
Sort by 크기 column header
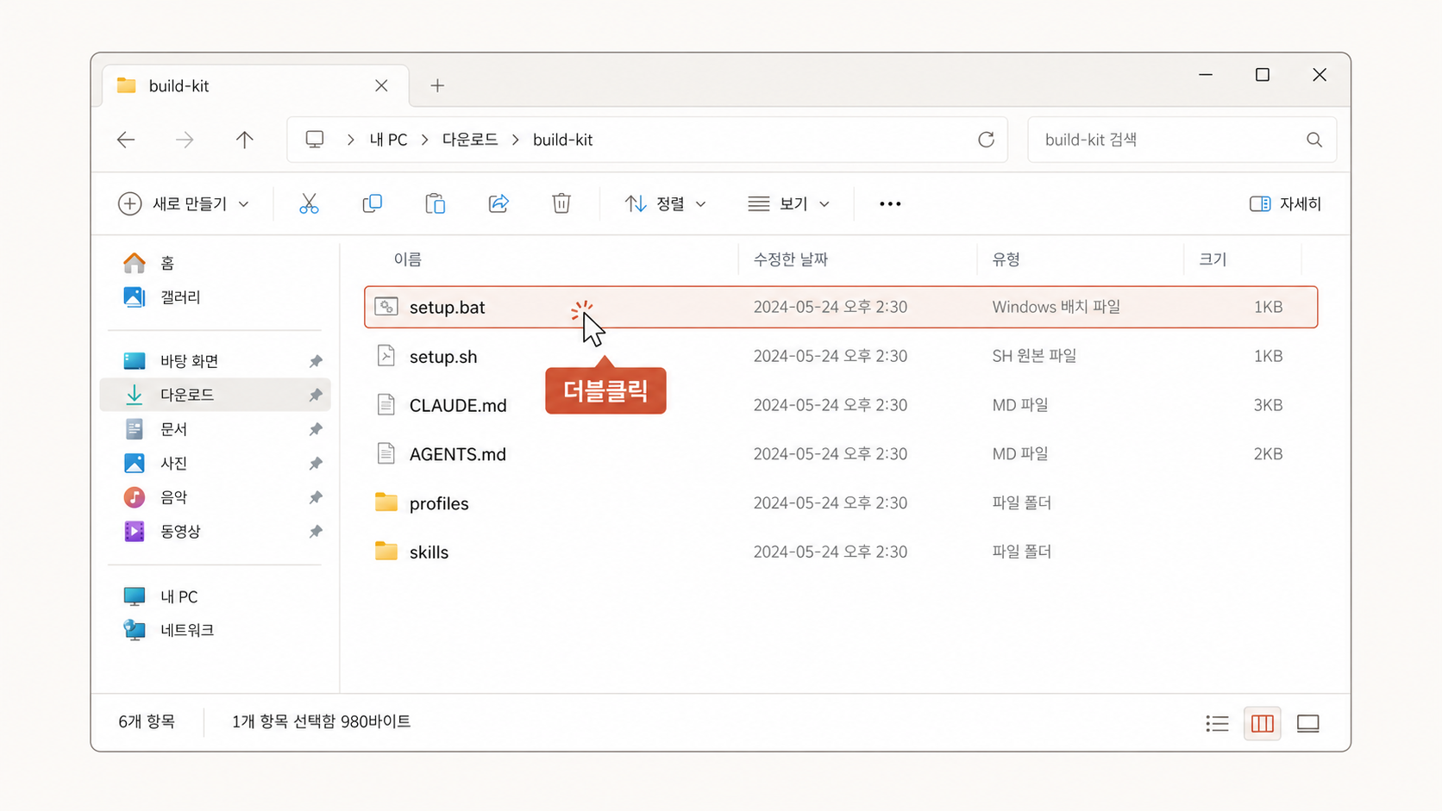click(x=1213, y=259)
